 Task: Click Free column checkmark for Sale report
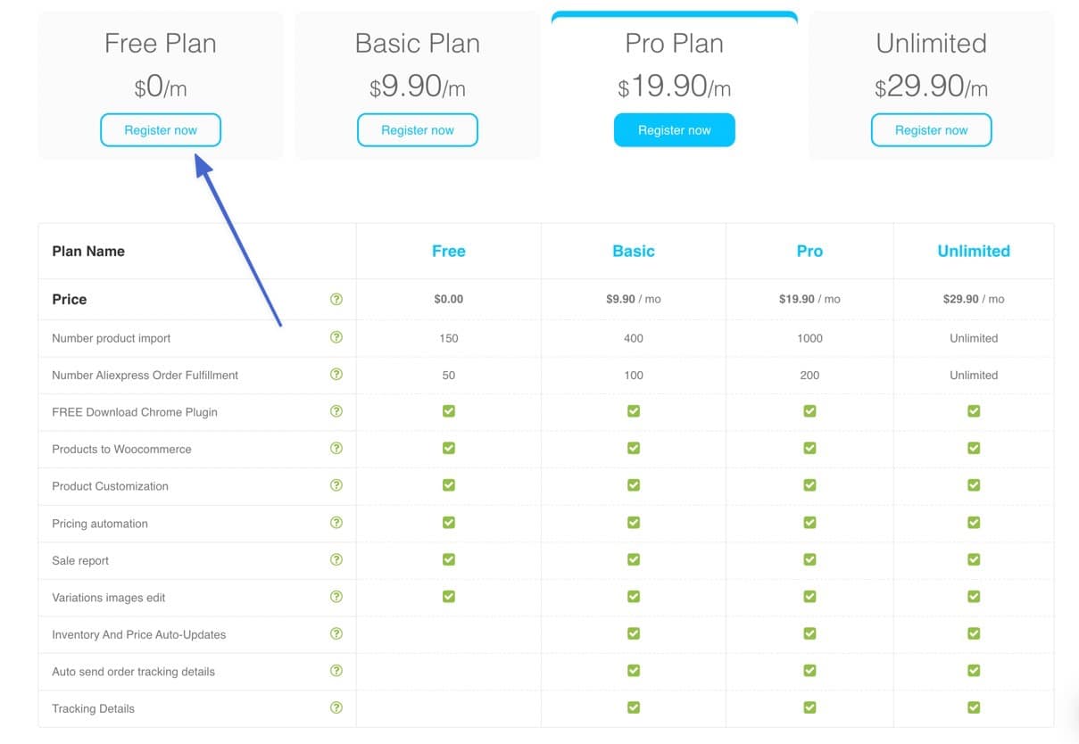tap(449, 560)
